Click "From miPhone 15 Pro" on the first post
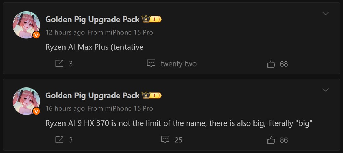 (x=120, y=32)
